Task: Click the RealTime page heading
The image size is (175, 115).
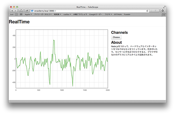Action: [19, 22]
